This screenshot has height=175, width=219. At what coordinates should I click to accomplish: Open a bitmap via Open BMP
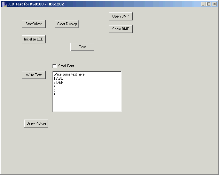121,16
